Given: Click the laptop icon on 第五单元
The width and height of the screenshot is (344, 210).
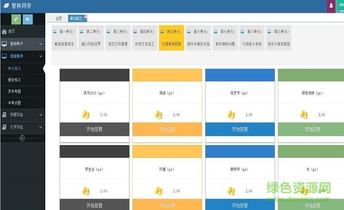Looking at the screenshot, I should (162, 32).
